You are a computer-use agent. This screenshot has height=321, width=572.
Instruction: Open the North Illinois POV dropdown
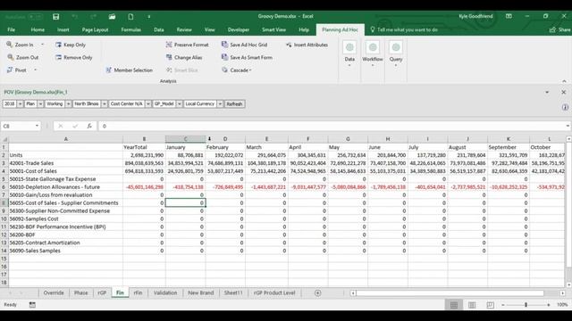click(x=105, y=104)
